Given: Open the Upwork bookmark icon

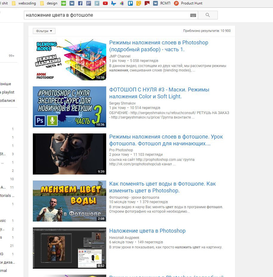Looking at the screenshot, I should tap(64, 3).
